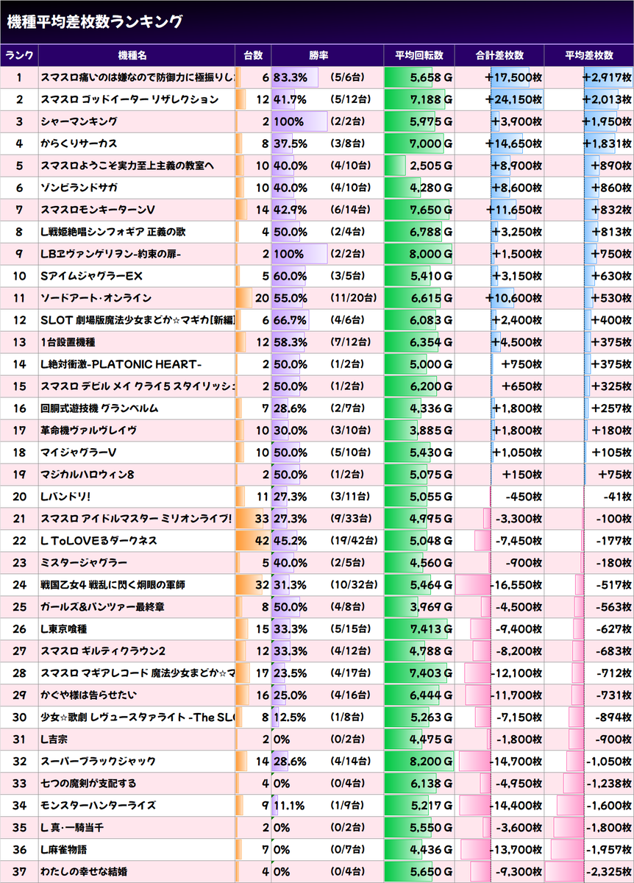Select ガールズ&パンツァー最終章 name
Screen dimensions: 634x883
[x=102, y=607]
